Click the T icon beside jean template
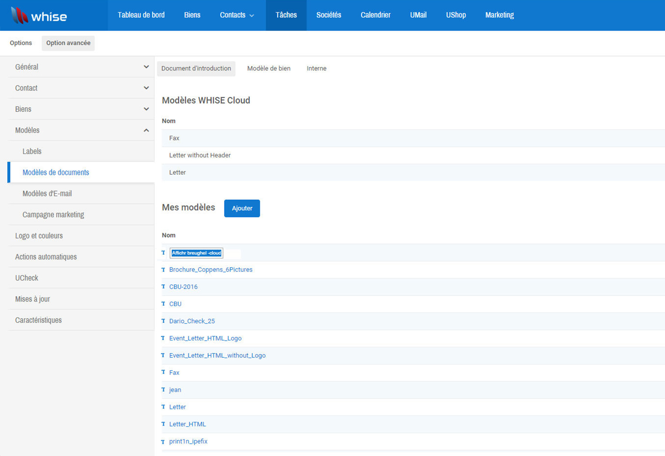The width and height of the screenshot is (665, 456). click(163, 390)
